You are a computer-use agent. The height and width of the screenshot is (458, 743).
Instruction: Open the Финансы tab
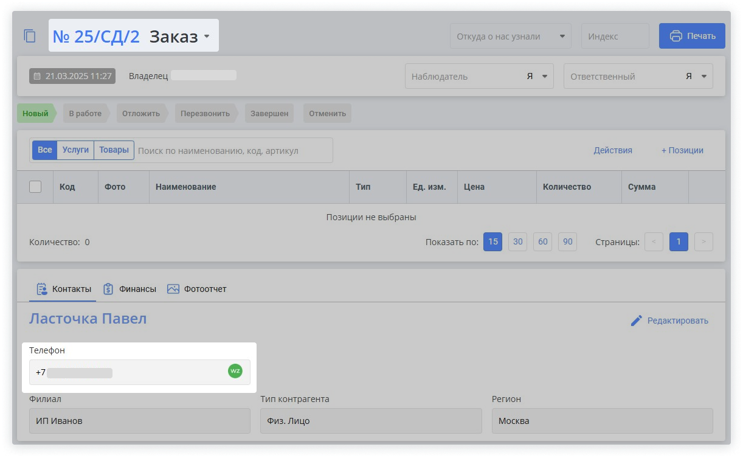tap(130, 289)
